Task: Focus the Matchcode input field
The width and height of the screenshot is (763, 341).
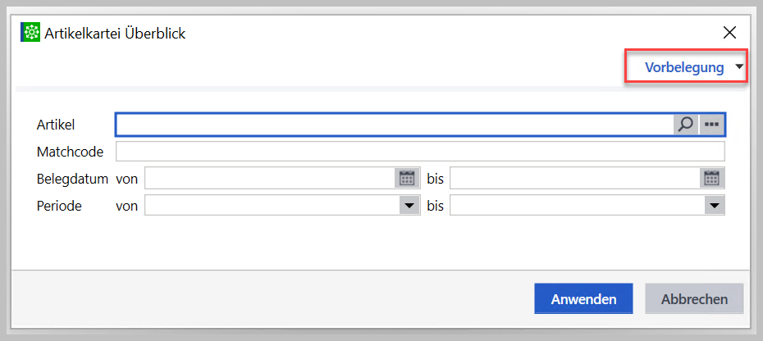Action: (x=420, y=152)
